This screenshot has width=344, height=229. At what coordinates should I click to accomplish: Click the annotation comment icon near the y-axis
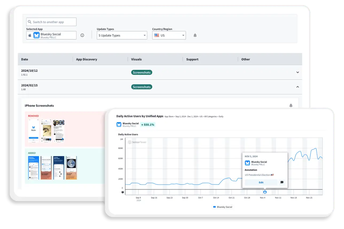[122, 192]
